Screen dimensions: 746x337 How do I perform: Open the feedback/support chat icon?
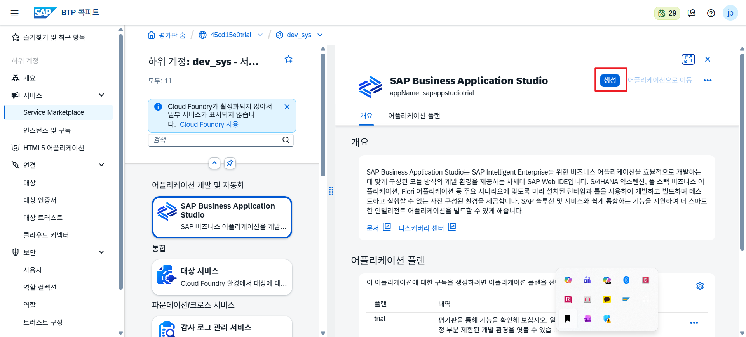(692, 13)
